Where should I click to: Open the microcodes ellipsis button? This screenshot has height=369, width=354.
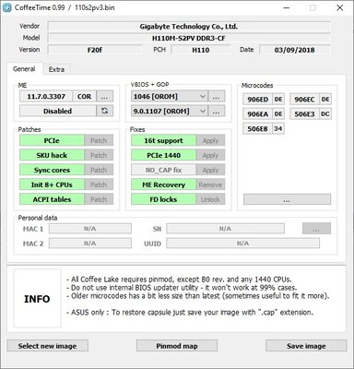(287, 199)
